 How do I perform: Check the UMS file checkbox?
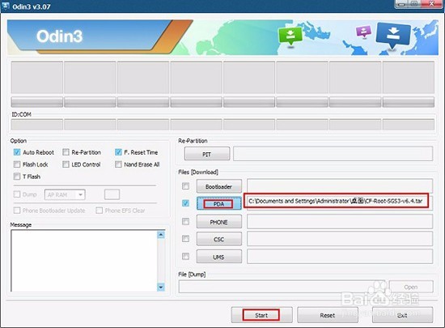click(185, 257)
